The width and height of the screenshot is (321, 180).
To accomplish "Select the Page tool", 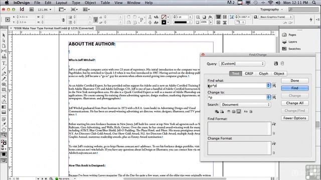I will (x=4, y=46).
